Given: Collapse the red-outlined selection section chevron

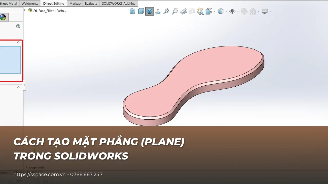Looking at the screenshot, I should coord(18,42).
